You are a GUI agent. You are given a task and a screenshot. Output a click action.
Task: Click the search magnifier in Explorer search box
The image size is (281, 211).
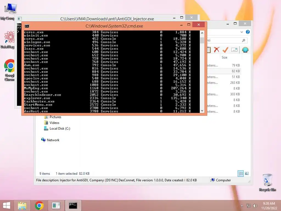243,40
